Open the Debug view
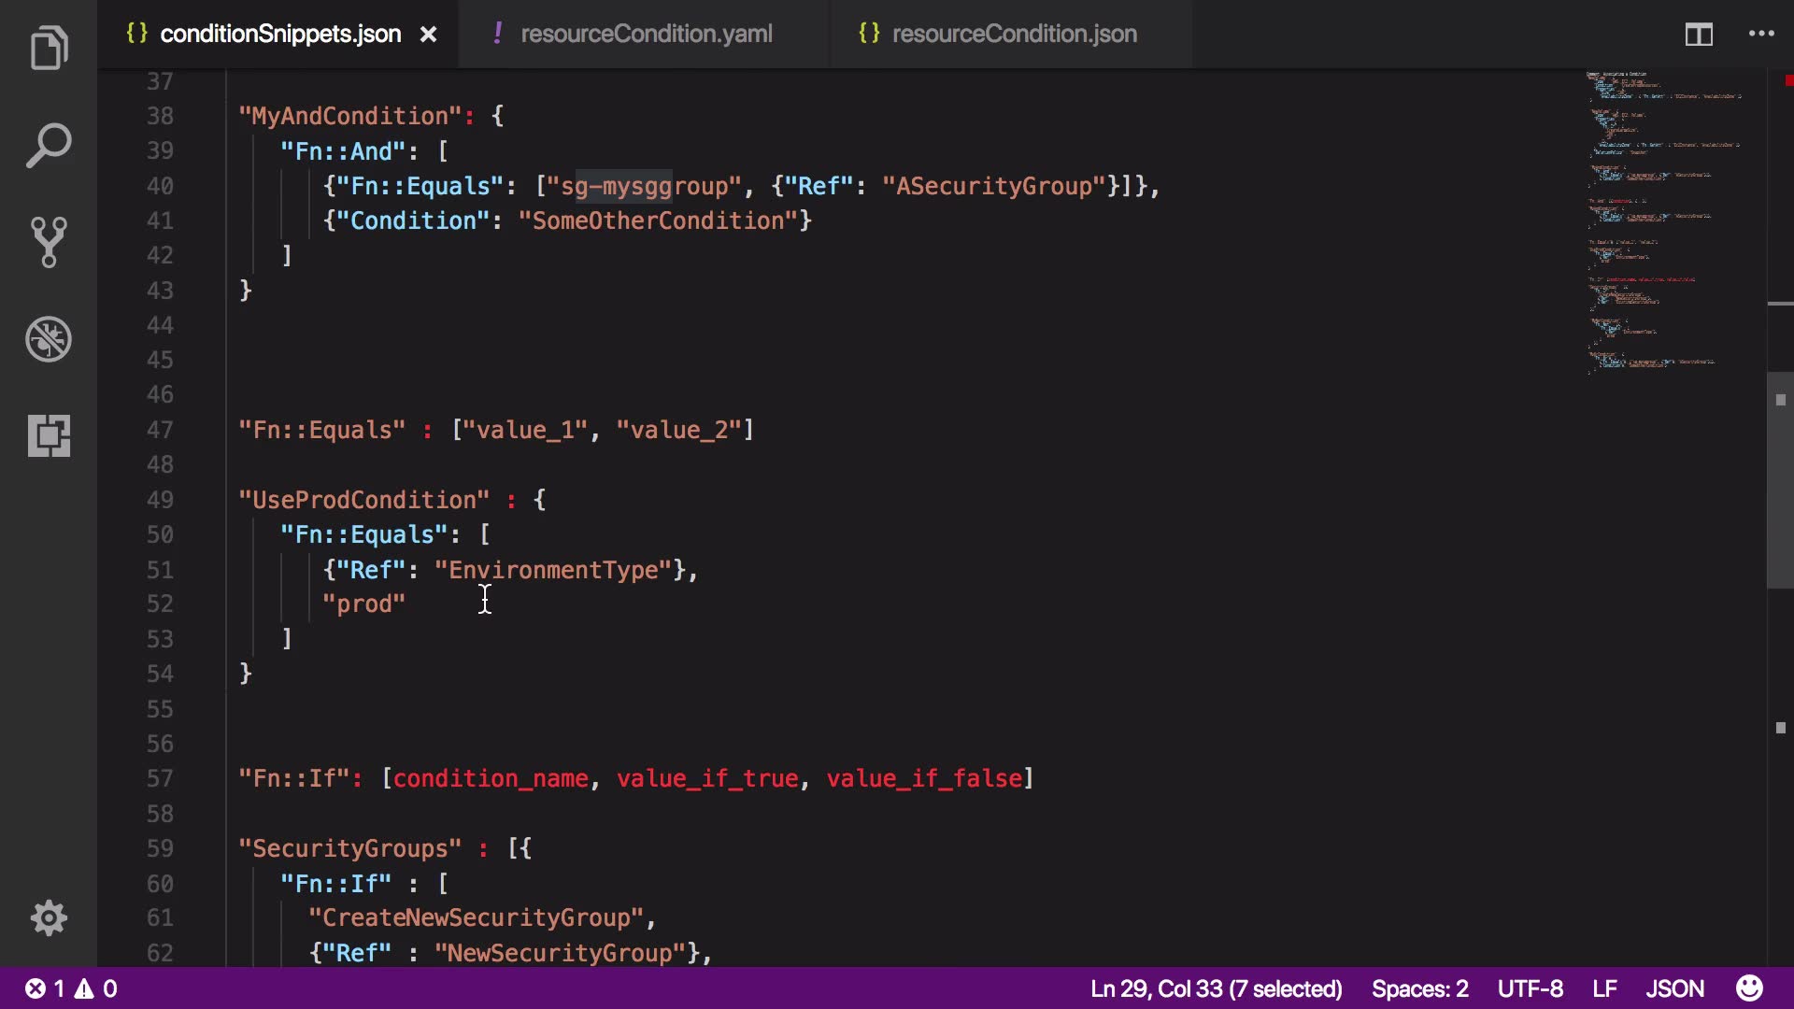 point(49,339)
